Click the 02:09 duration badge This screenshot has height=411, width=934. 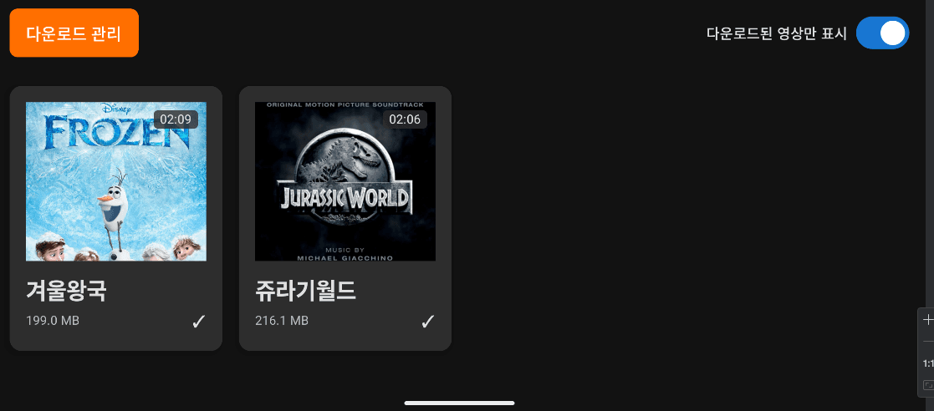pyautogui.click(x=176, y=119)
